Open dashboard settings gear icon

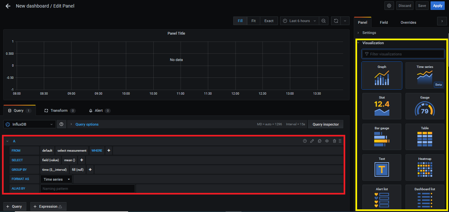click(x=389, y=6)
